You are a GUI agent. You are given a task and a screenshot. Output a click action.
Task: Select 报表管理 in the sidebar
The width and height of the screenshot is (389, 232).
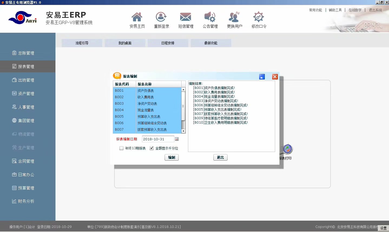coord(28,67)
